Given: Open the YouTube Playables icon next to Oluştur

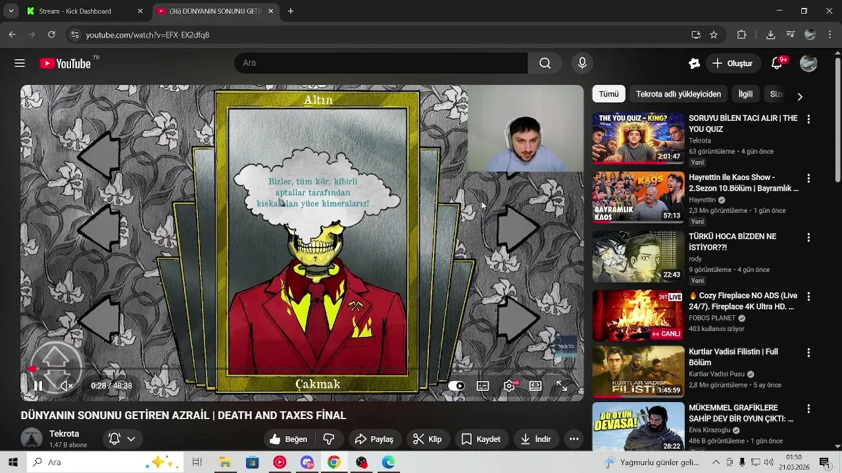Looking at the screenshot, I should pyautogui.click(x=694, y=64).
